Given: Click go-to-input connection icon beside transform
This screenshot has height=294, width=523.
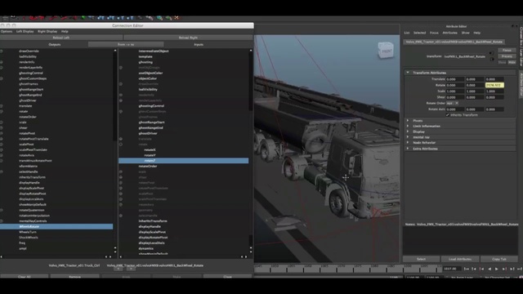Looking at the screenshot, I should click(491, 53).
